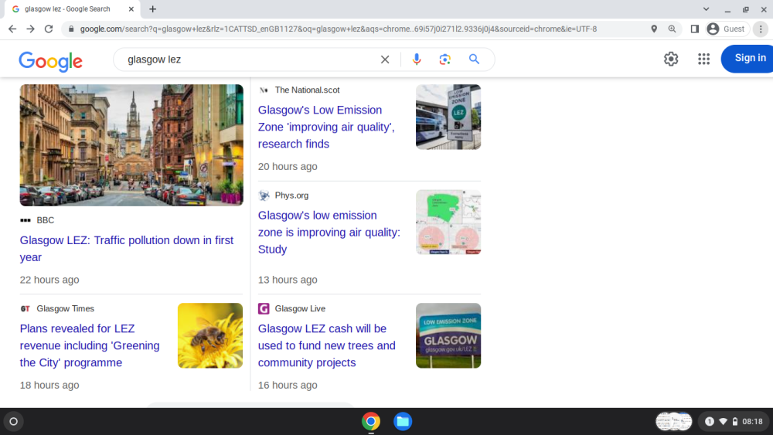Open the Guest profile button
The height and width of the screenshot is (435, 773).
point(727,29)
